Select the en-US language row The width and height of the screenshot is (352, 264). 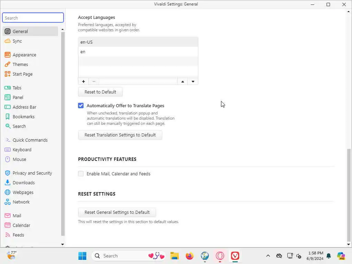click(x=138, y=42)
